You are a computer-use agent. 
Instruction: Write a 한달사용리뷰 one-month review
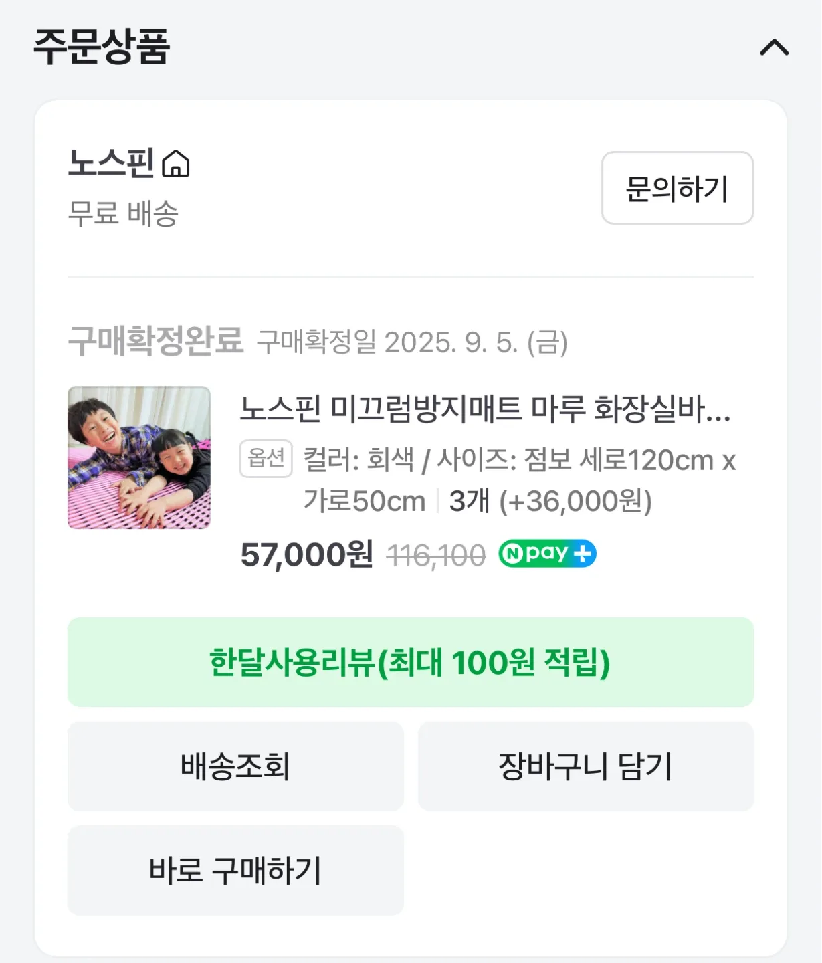point(410,662)
